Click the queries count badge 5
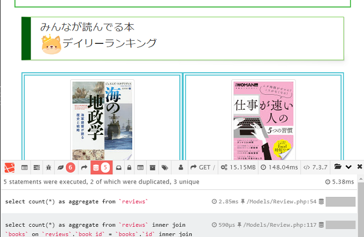Image resolution: width=364 pixels, height=237 pixels. [x=105, y=167]
